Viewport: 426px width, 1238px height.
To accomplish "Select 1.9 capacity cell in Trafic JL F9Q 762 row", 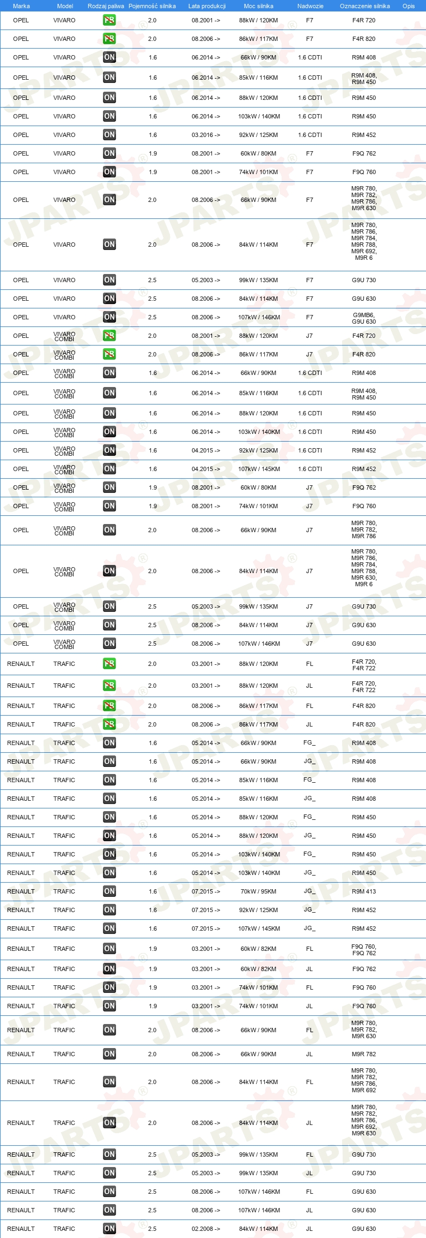I will pyautogui.click(x=153, y=969).
